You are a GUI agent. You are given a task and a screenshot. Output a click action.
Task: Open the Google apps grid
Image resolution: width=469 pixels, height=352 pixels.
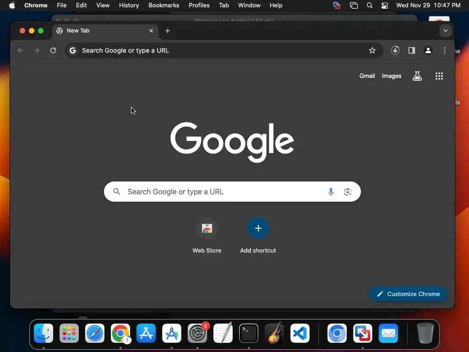(439, 76)
